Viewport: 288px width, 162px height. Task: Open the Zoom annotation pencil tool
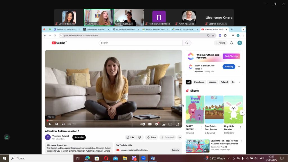coord(7,137)
